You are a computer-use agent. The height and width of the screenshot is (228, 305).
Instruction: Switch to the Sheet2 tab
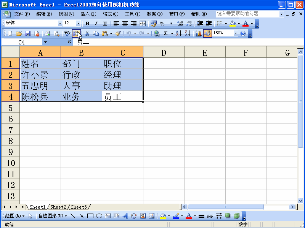57,207
